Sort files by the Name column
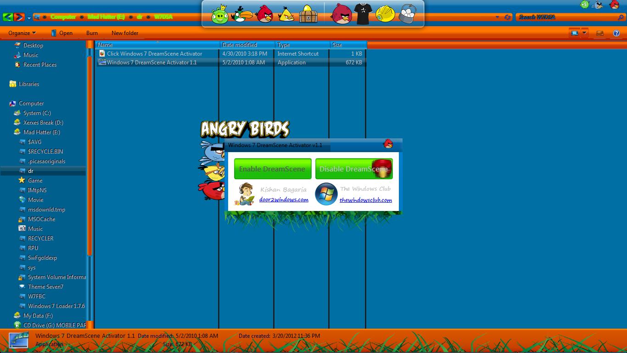This screenshot has height=353, width=627. (x=158, y=45)
